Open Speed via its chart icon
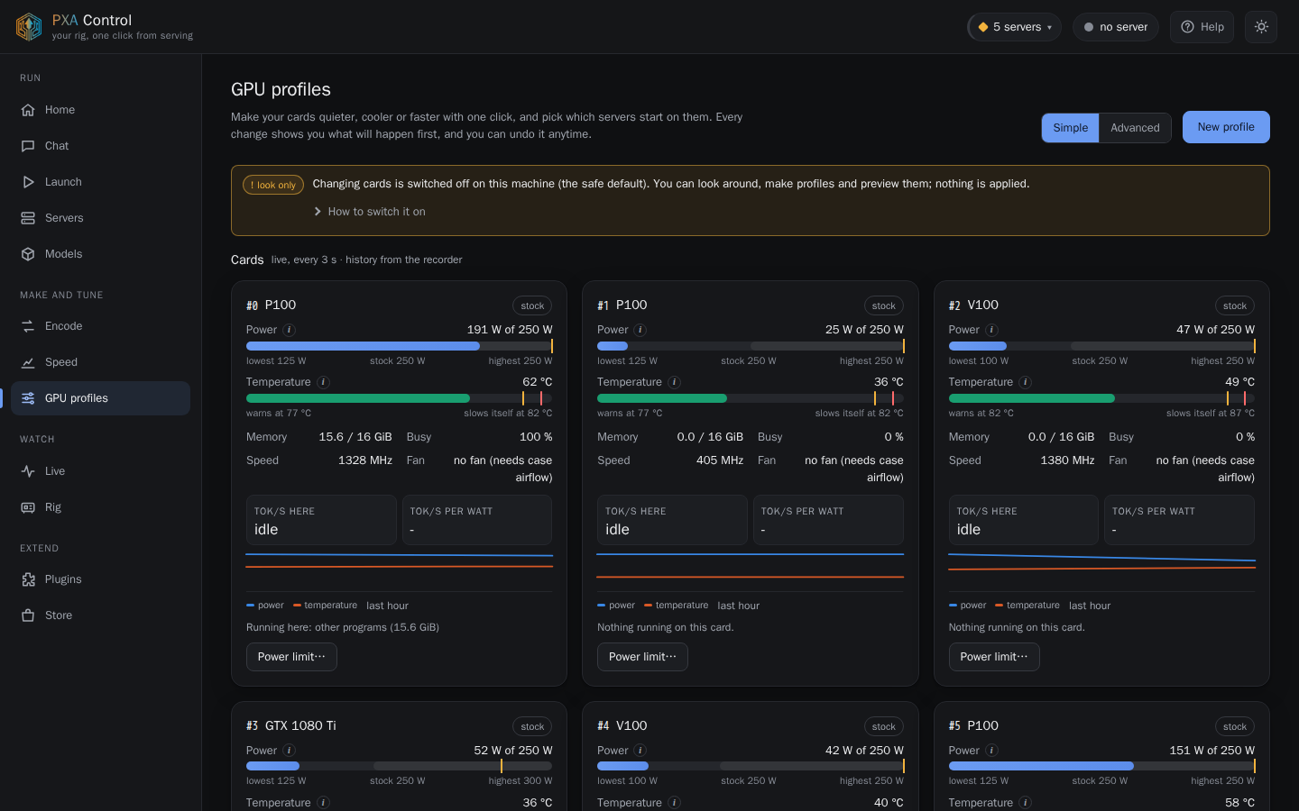 coord(28,362)
